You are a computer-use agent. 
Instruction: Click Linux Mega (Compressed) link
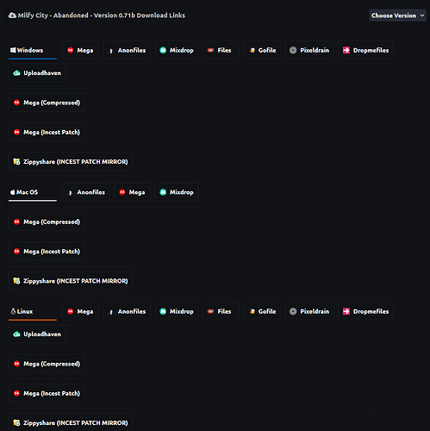coord(47,364)
